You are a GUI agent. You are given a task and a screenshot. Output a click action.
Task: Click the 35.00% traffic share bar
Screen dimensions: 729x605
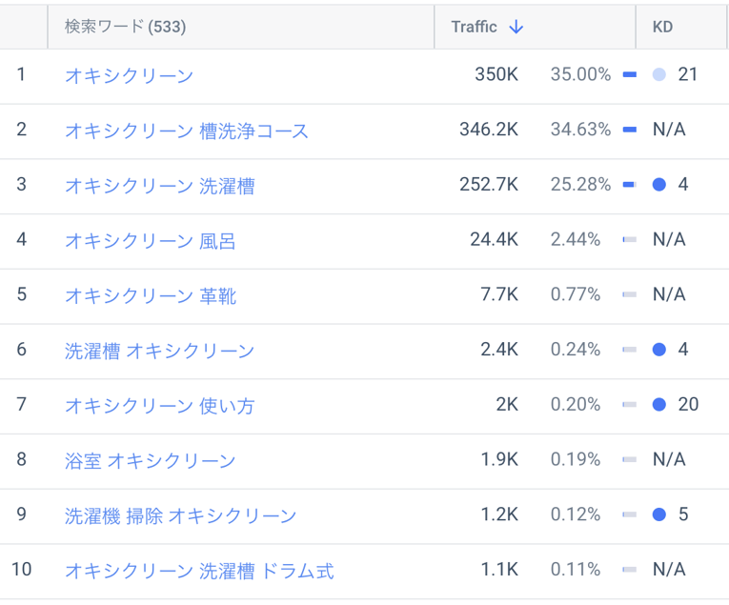point(629,74)
